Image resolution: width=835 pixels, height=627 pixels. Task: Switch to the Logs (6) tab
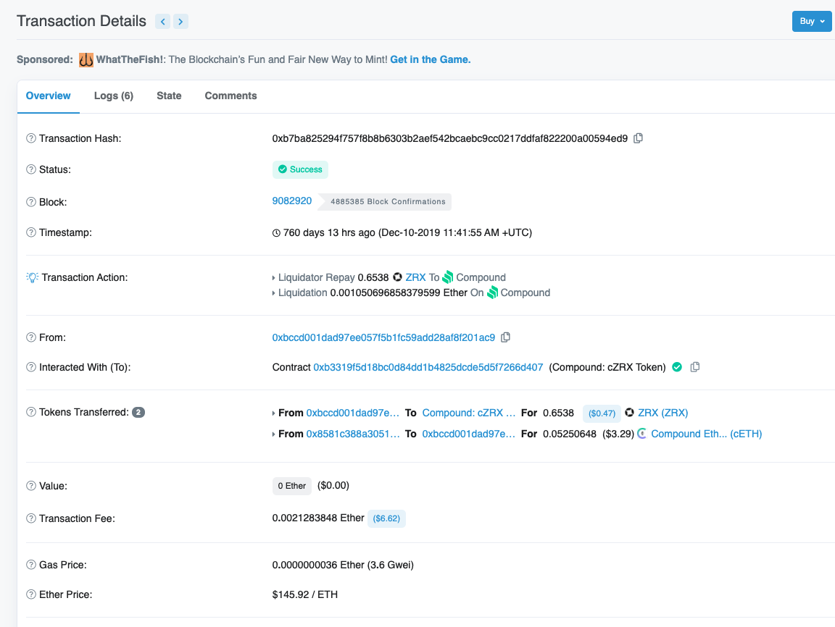(113, 96)
